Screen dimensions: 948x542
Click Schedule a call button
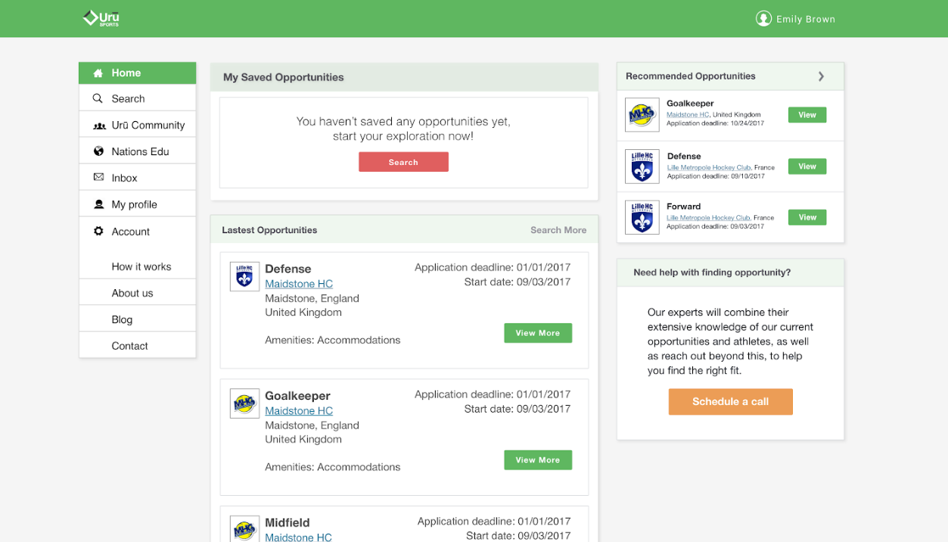(730, 402)
